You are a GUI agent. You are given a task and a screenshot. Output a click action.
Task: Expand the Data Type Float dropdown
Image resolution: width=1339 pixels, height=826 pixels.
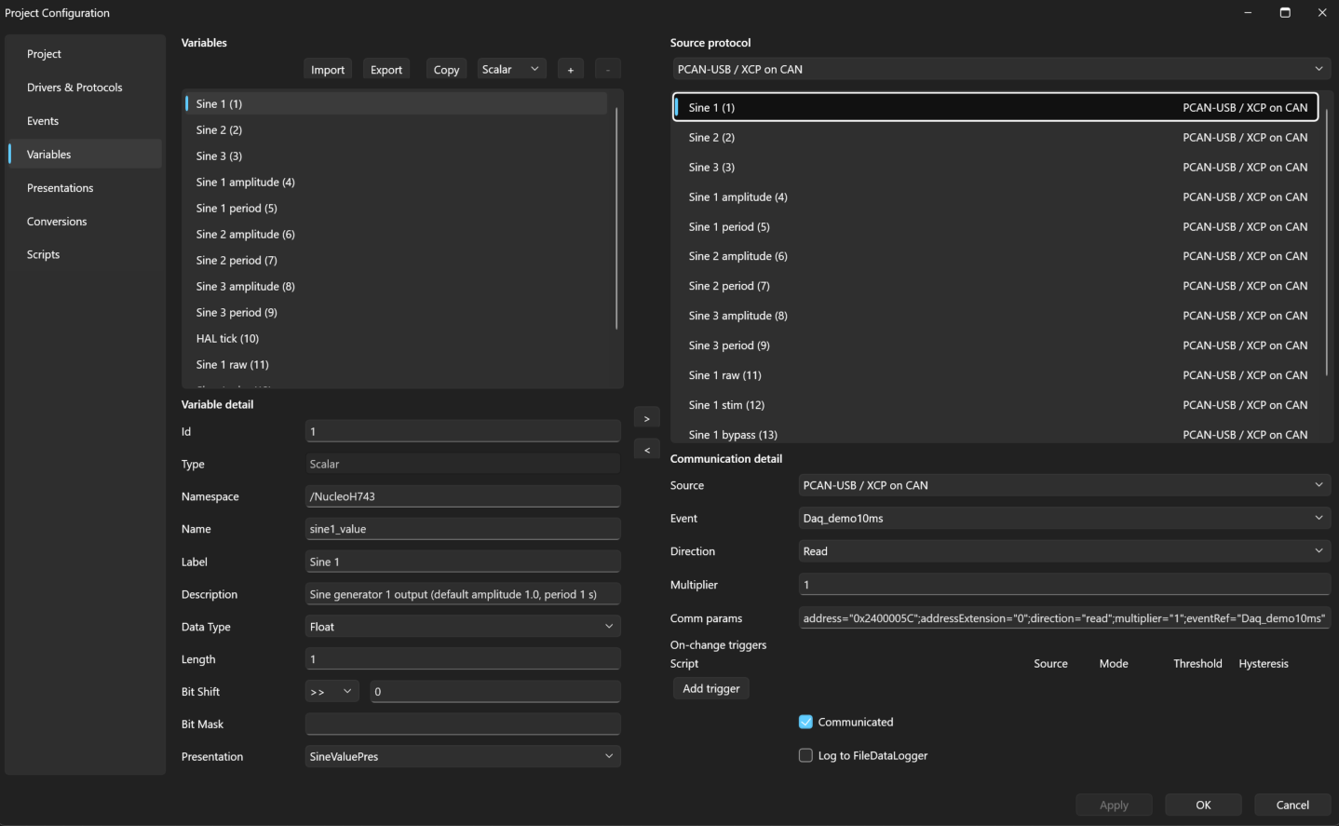tap(463, 627)
